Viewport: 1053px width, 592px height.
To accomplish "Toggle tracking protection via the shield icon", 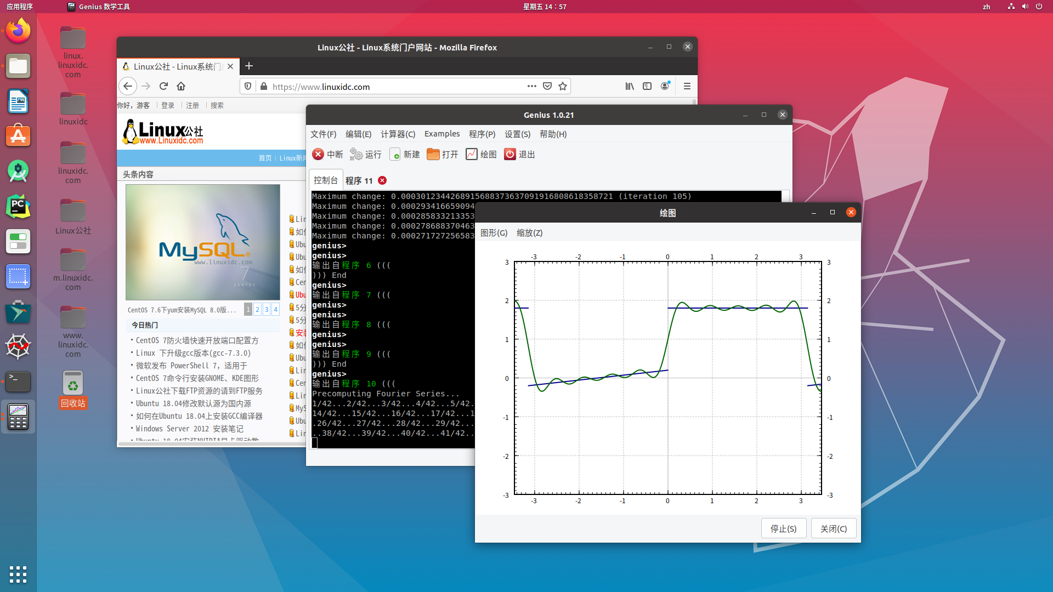I will click(248, 86).
